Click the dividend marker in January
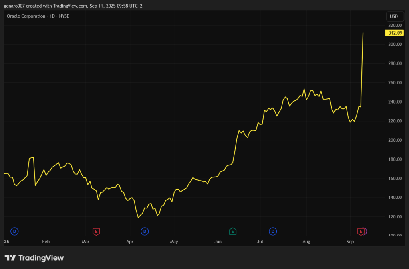The height and width of the screenshot is (269, 409). (15, 231)
